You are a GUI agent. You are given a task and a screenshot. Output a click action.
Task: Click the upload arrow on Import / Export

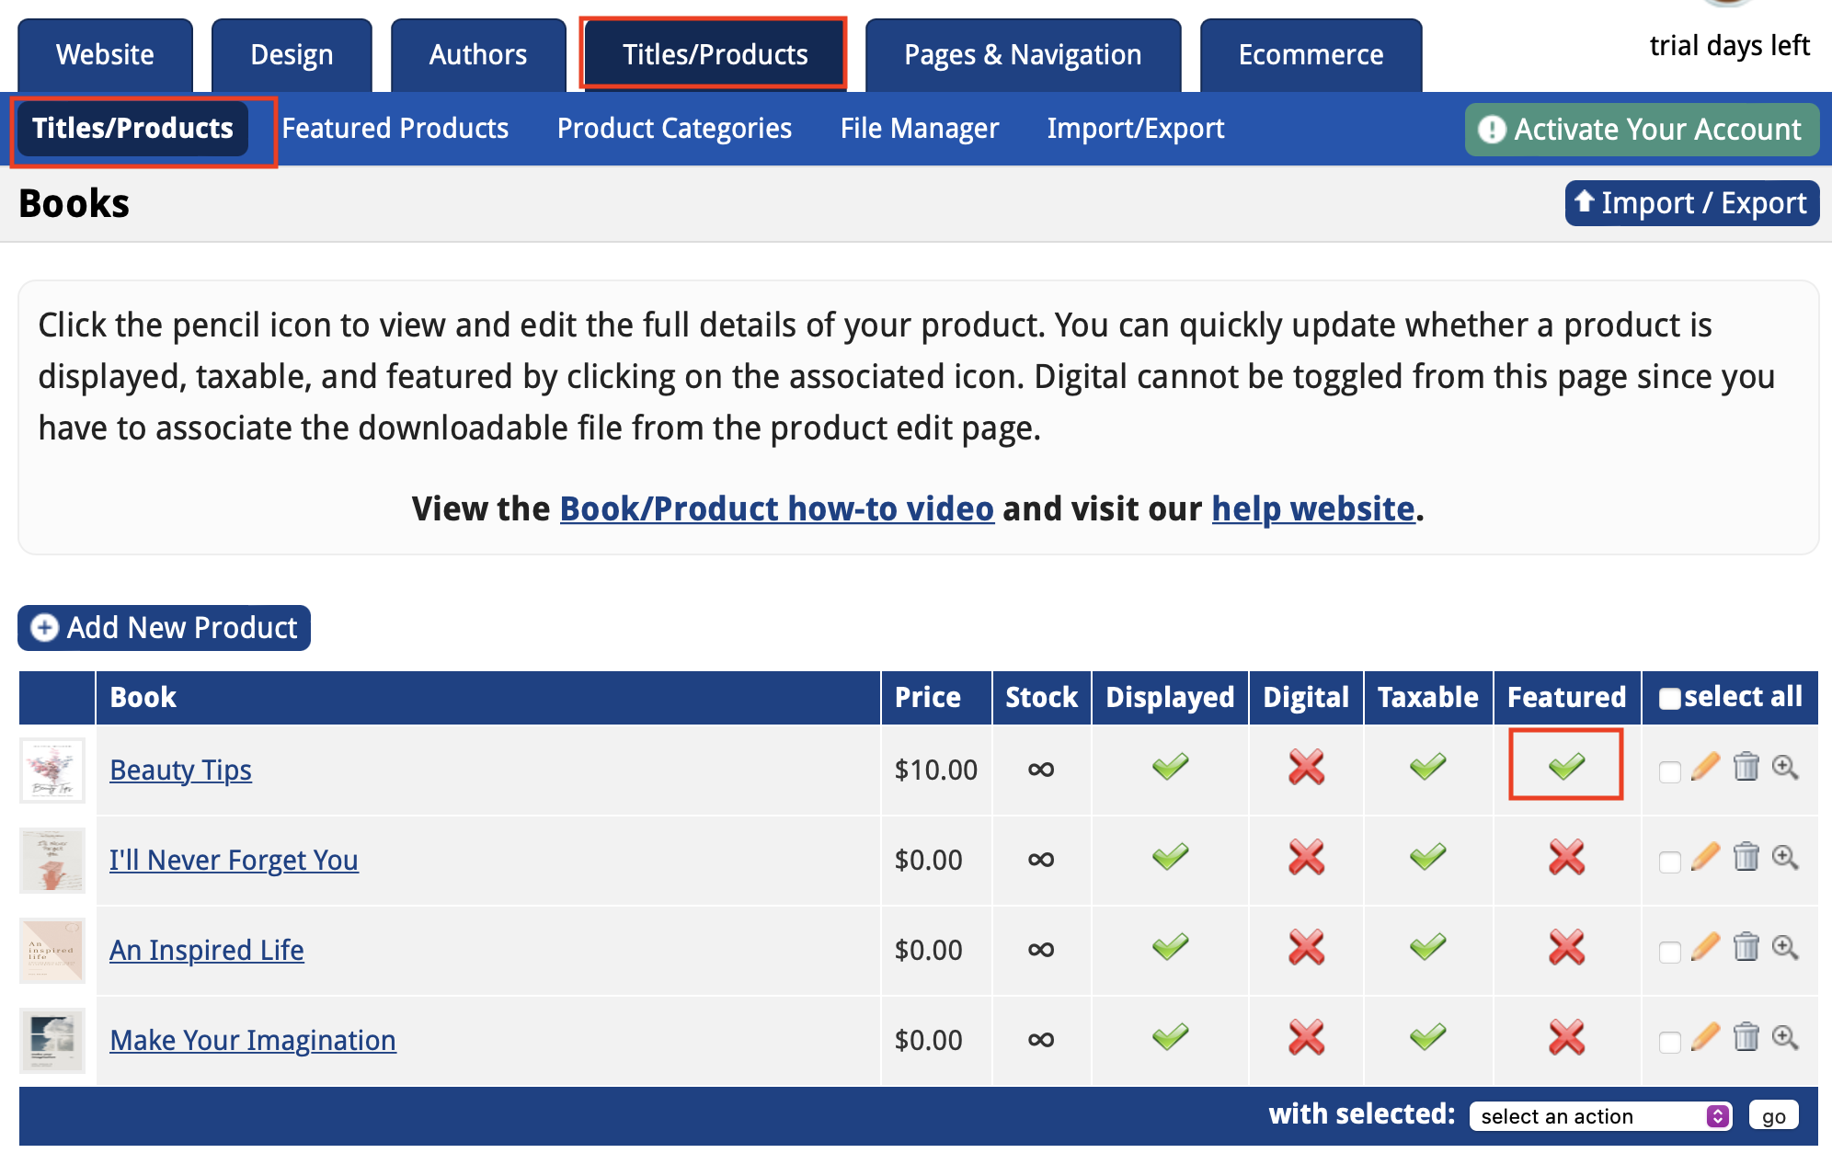point(1586,203)
